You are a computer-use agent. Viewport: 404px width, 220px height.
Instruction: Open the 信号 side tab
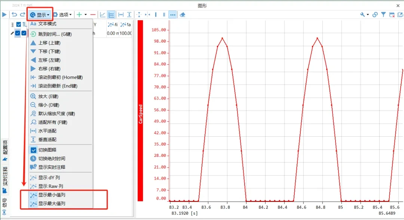(4, 207)
